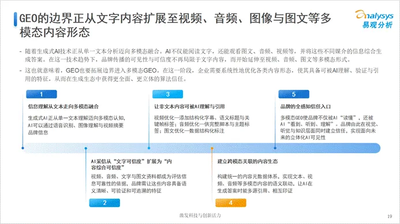
Task: Click the timeline dot below step 5
Action: click(275, 148)
